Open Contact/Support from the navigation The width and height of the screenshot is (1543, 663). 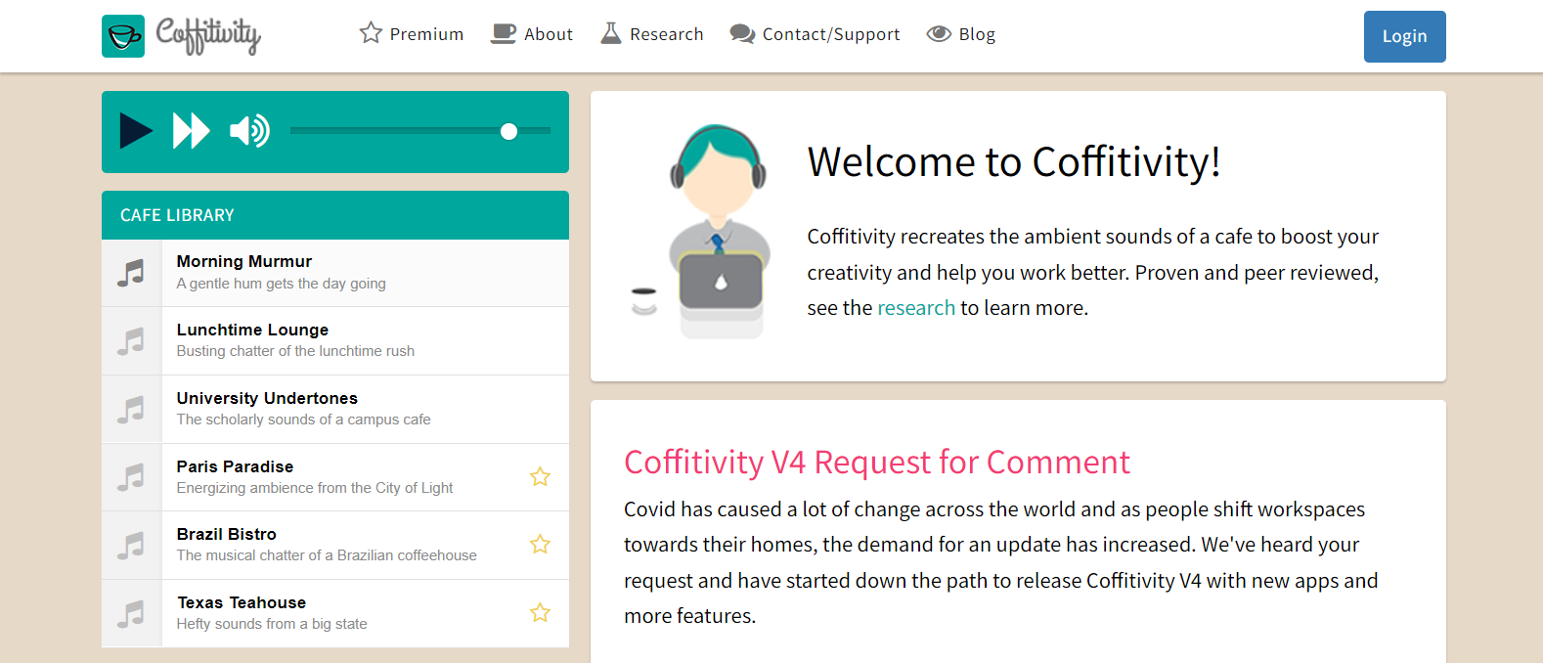click(x=815, y=34)
